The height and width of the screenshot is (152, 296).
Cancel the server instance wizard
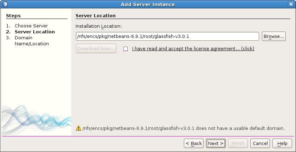tap(260, 144)
